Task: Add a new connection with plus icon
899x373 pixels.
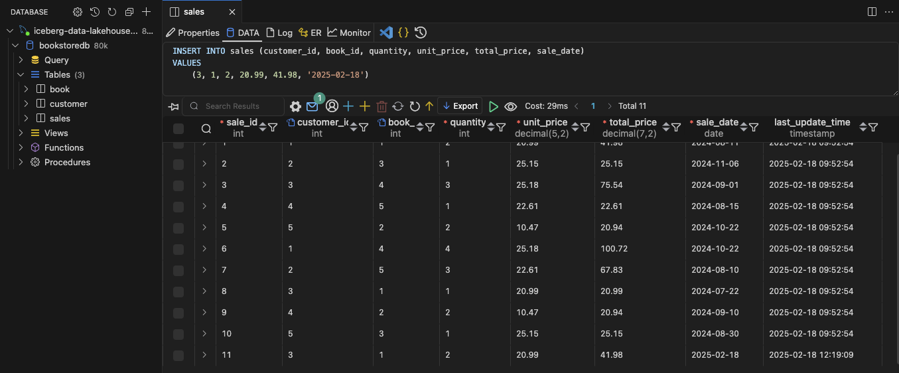Action: (x=147, y=12)
